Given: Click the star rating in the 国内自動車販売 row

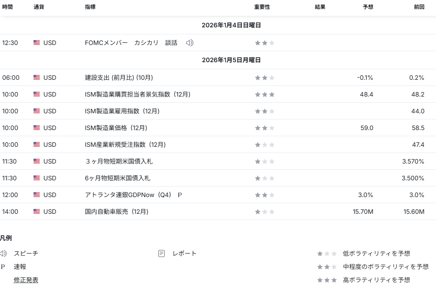Looking at the screenshot, I should [x=264, y=212].
